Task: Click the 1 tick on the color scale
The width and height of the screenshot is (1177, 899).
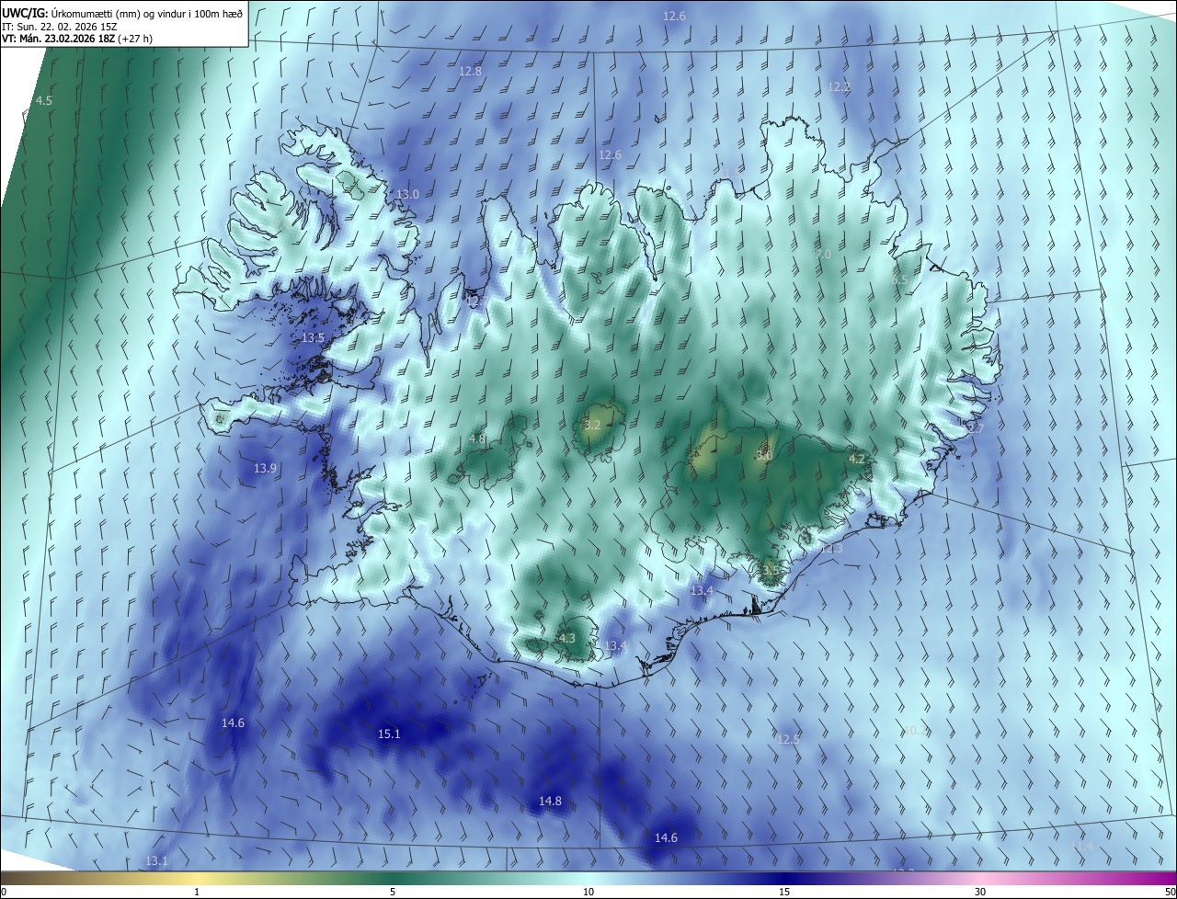Action: (197, 892)
